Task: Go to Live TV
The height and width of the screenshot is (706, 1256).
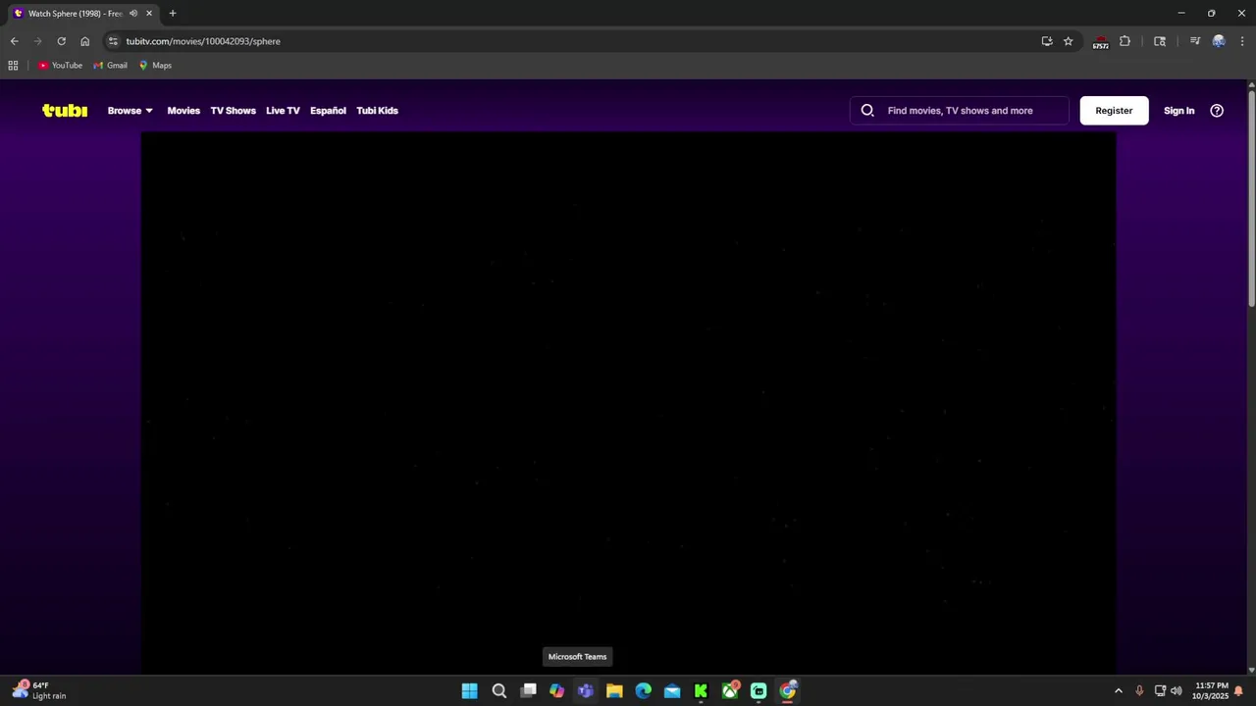Action: pos(283,111)
